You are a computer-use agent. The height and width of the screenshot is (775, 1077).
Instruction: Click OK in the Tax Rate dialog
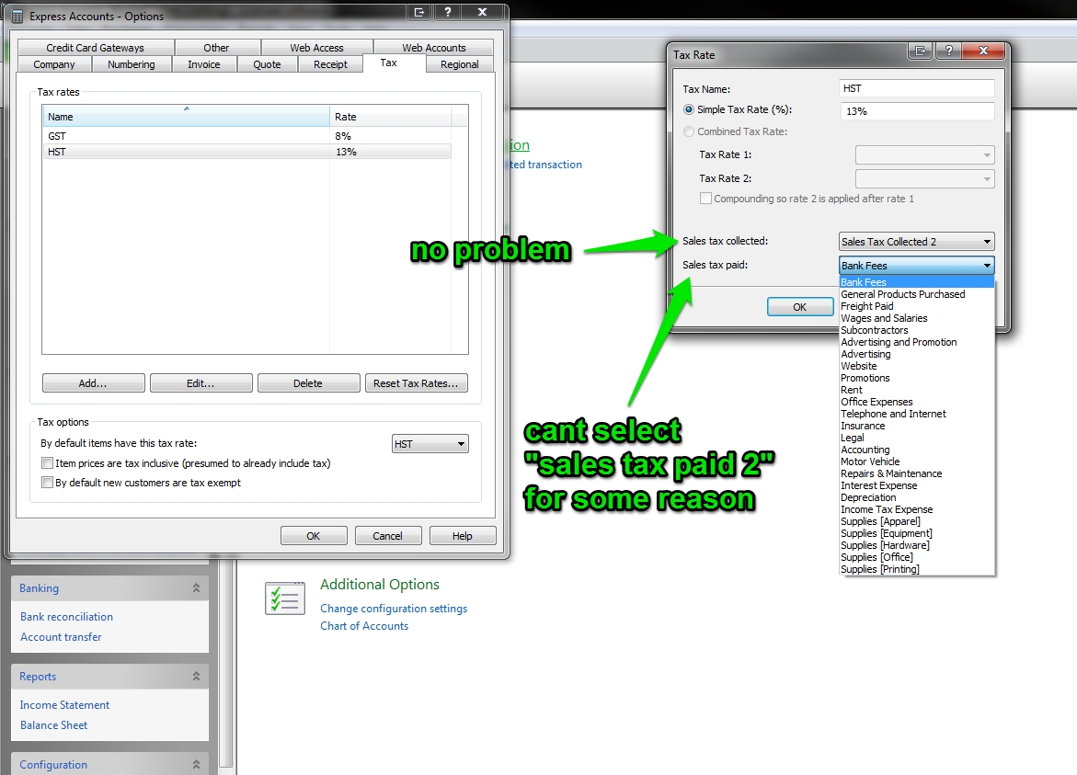pyautogui.click(x=800, y=307)
